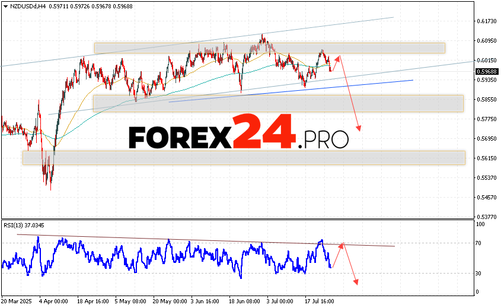501x308 pixels.
Task: Click the red upward arrowhead near 0.60150
Action: coord(339,57)
